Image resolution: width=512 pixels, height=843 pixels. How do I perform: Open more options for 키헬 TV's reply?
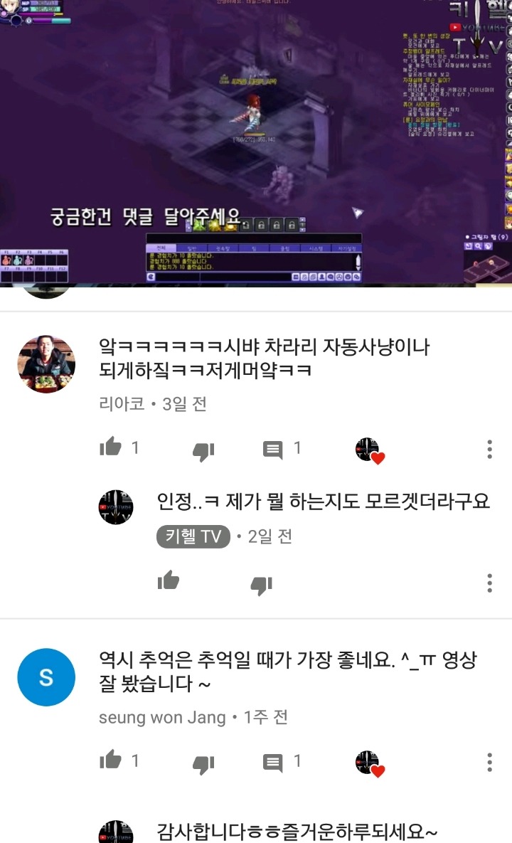(x=489, y=583)
